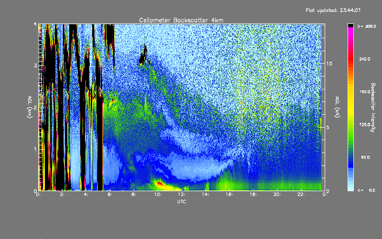Click the 'Backscatter Intensity' colorbar label
Image resolution: width=382 pixels, height=239 pixels.
pyautogui.click(x=373, y=108)
